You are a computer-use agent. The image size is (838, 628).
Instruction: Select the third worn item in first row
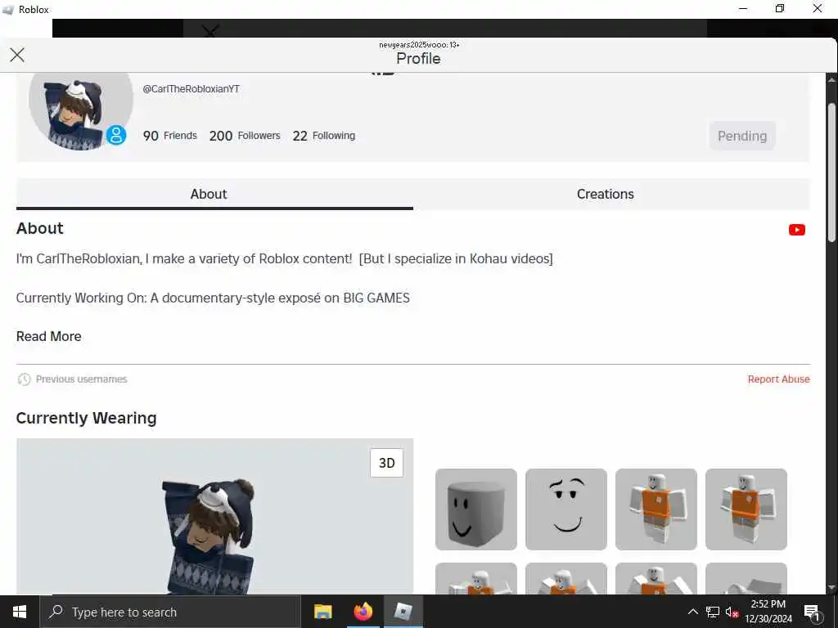click(x=656, y=509)
